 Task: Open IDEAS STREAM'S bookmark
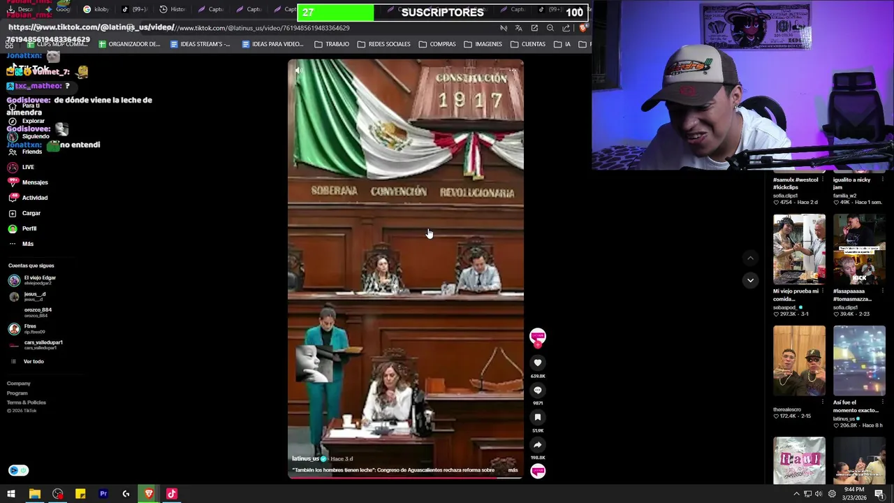(200, 44)
